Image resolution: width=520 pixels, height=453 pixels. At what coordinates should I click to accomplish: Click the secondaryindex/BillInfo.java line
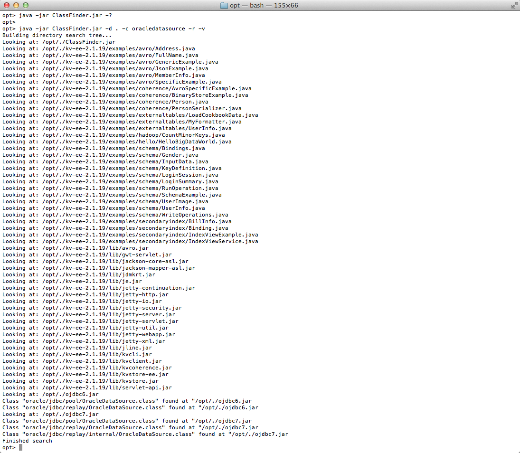point(117,221)
